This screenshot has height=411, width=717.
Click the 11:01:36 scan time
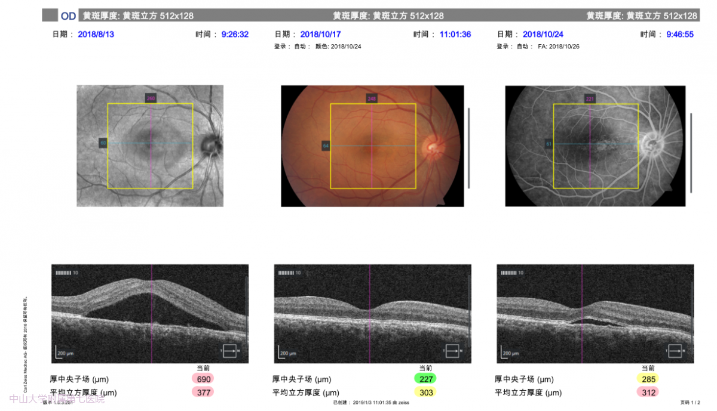point(455,35)
